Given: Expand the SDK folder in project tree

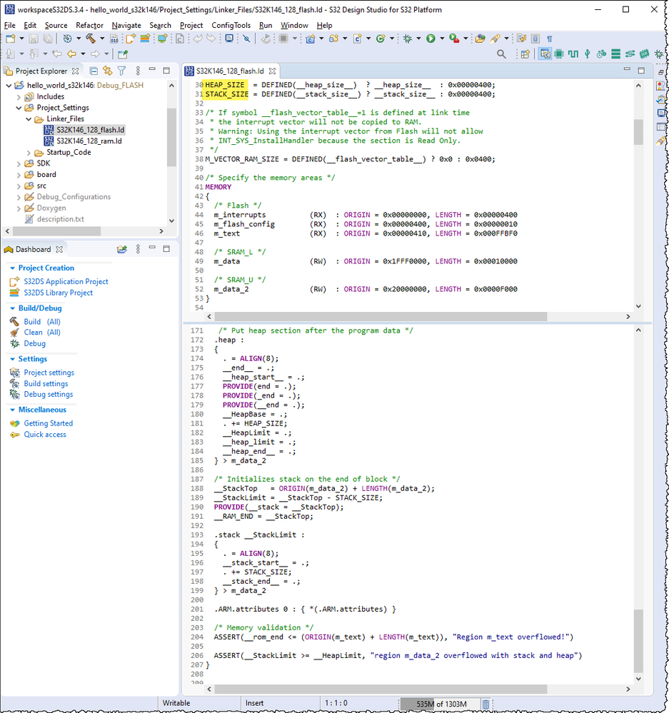Looking at the screenshot, I should [x=19, y=163].
